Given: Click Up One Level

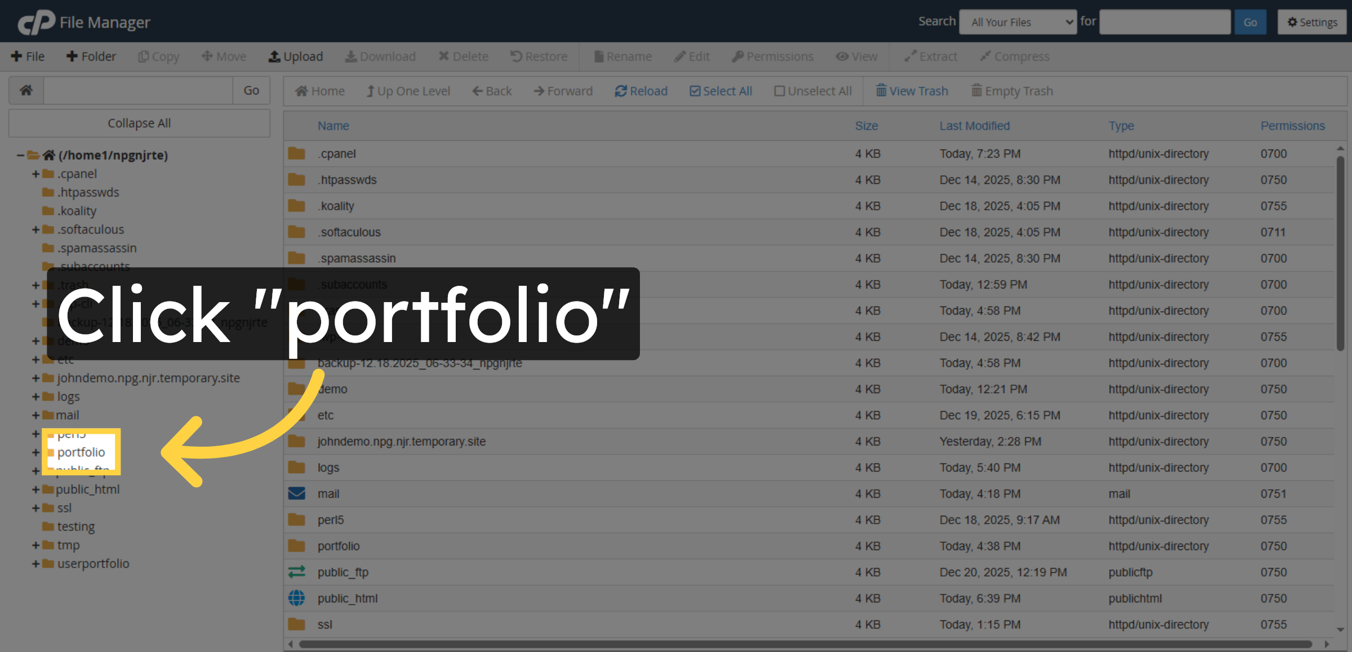Looking at the screenshot, I should click(x=408, y=91).
